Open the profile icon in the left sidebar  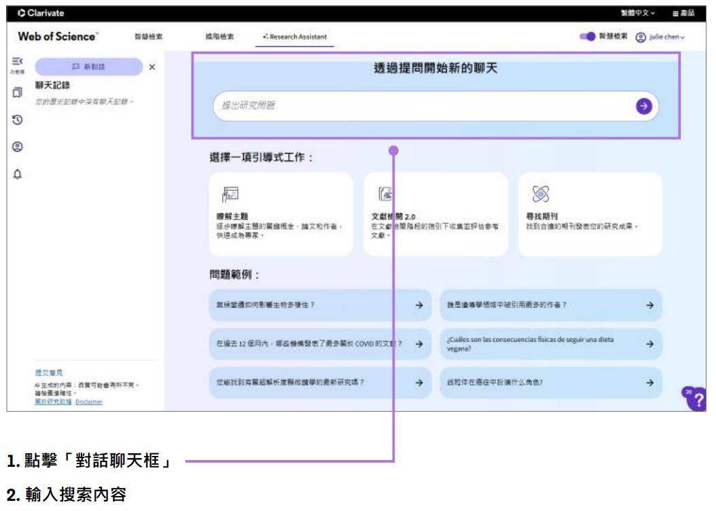coord(18,147)
